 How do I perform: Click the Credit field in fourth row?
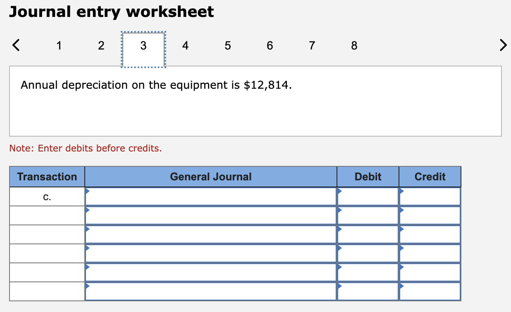[430, 253]
